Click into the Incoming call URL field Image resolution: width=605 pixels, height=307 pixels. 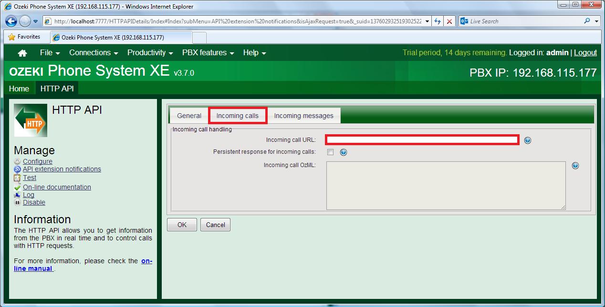click(422, 139)
